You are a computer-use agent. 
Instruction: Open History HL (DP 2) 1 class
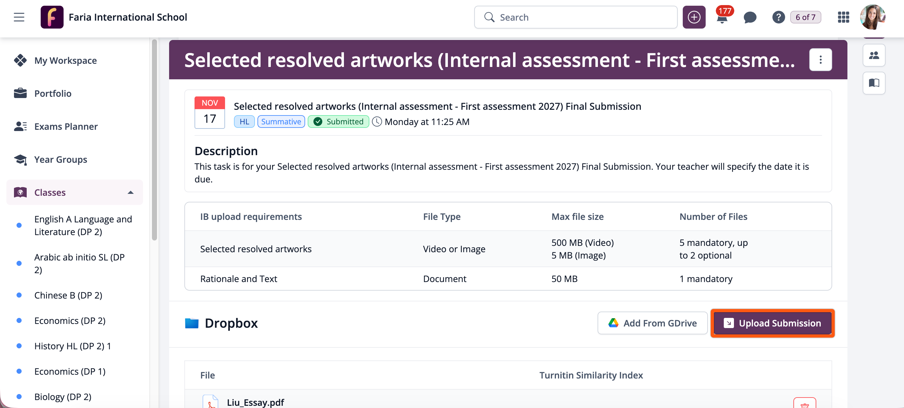(73, 346)
